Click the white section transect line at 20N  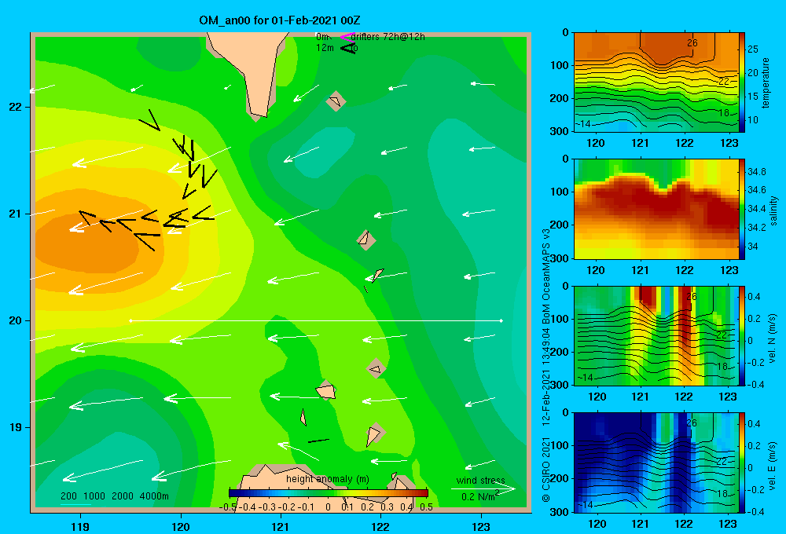click(316, 320)
